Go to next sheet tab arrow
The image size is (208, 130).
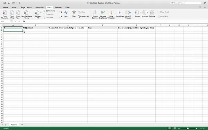6,125
